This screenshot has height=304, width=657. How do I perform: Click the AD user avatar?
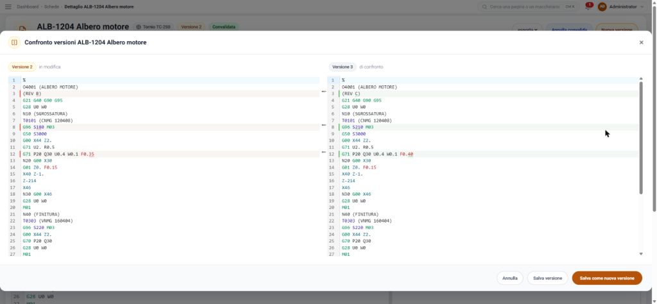(602, 6)
